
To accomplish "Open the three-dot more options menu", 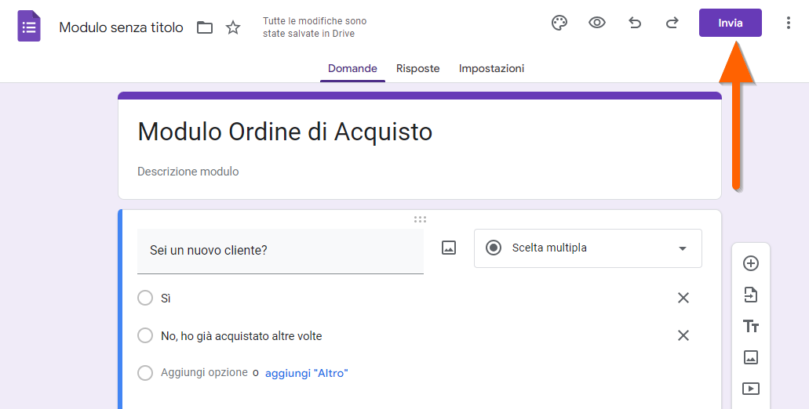I will (x=789, y=23).
